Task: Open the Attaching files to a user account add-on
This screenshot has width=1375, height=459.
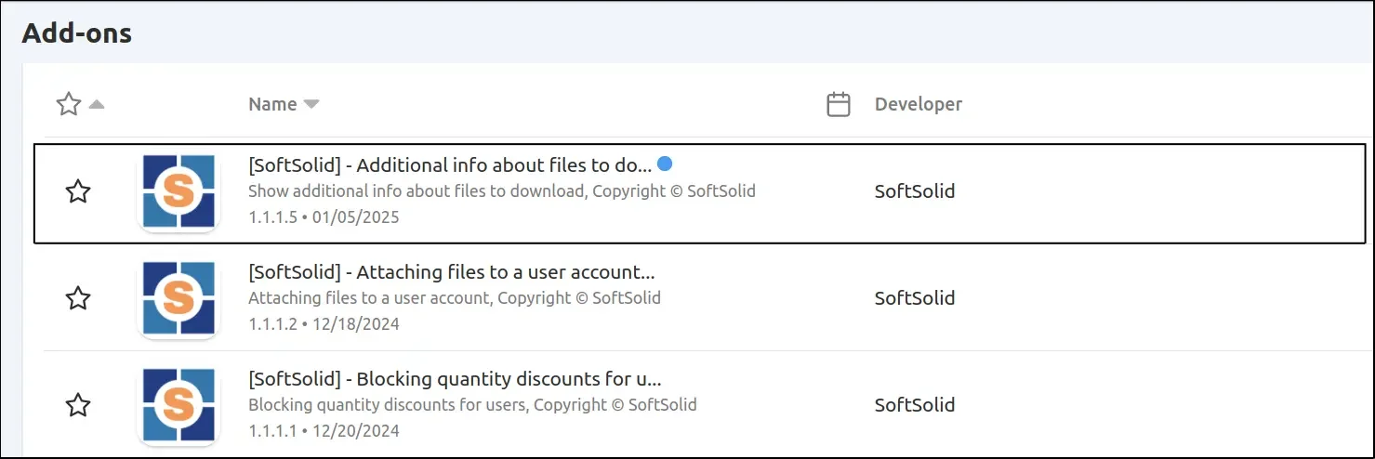Action: [x=452, y=272]
